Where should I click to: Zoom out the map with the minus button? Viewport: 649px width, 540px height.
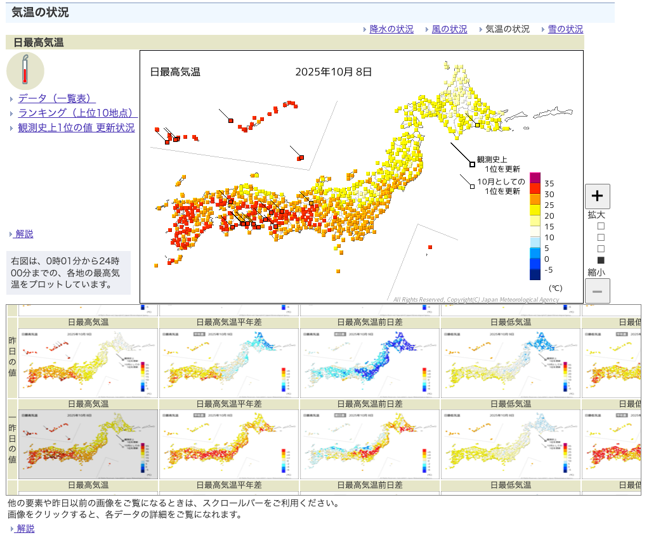click(x=597, y=291)
